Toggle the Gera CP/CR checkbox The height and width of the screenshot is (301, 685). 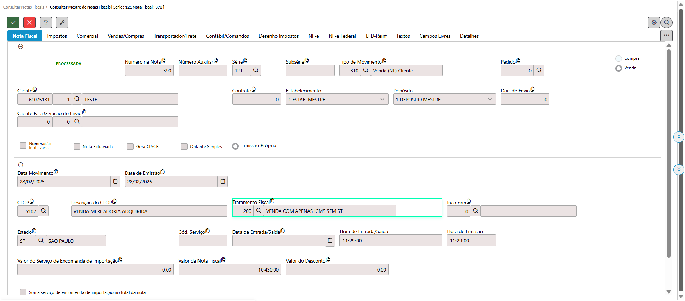click(131, 146)
